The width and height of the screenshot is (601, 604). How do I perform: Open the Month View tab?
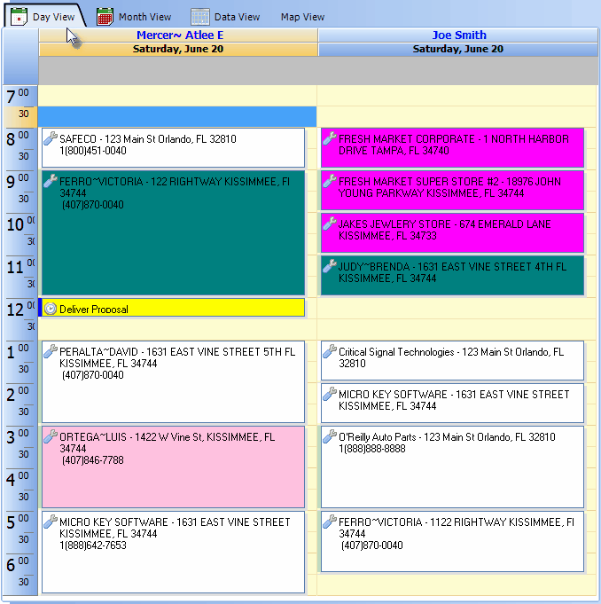click(x=134, y=17)
